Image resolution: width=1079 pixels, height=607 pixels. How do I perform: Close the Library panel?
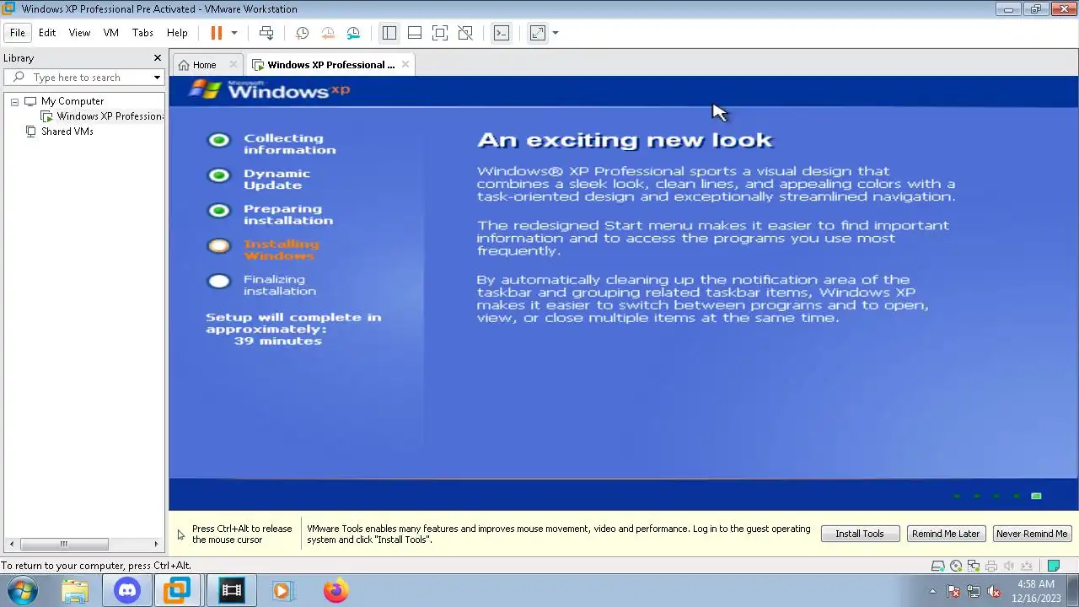coord(157,57)
